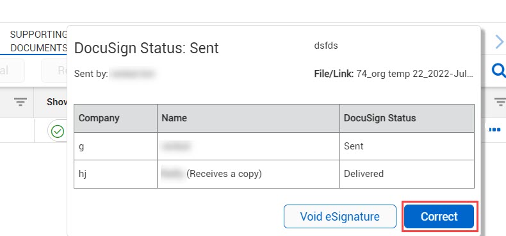Open the filter icon left of Show column
The width and height of the screenshot is (506, 236).
click(x=20, y=102)
